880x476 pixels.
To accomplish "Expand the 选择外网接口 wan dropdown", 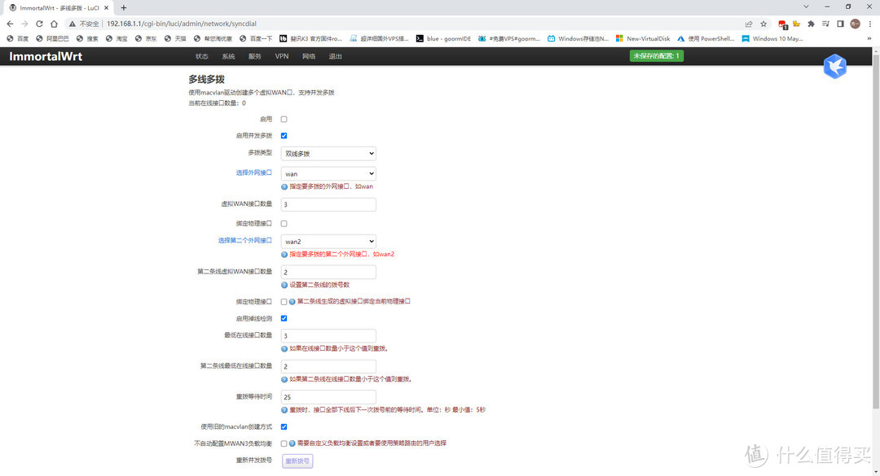I will (x=328, y=173).
